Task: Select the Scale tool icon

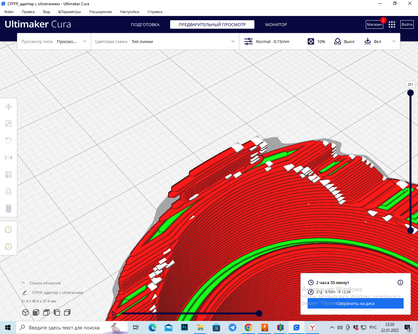Action: click(x=8, y=124)
